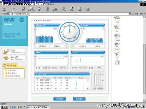Viewport: 146px width, 109px height.
Task: Click hop 5 IP address 218.145.43.138
Action: coord(46,86)
